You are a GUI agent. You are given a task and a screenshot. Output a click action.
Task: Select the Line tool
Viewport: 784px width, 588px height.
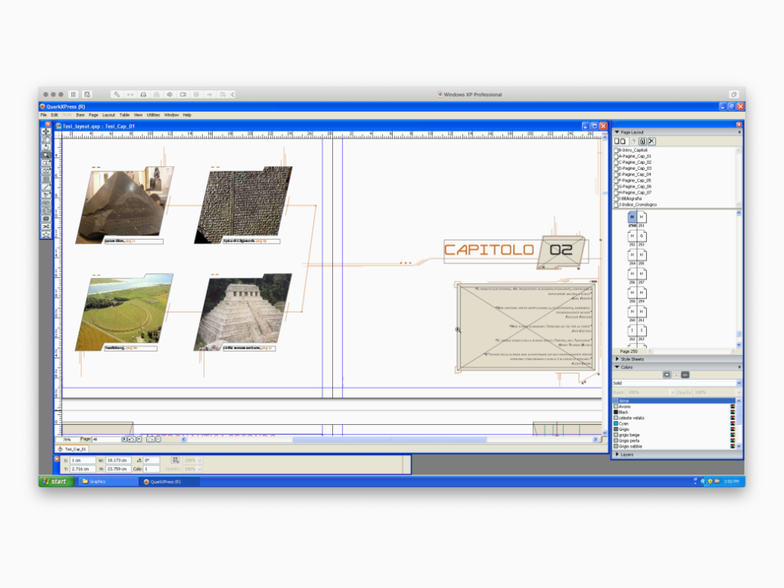(46, 188)
